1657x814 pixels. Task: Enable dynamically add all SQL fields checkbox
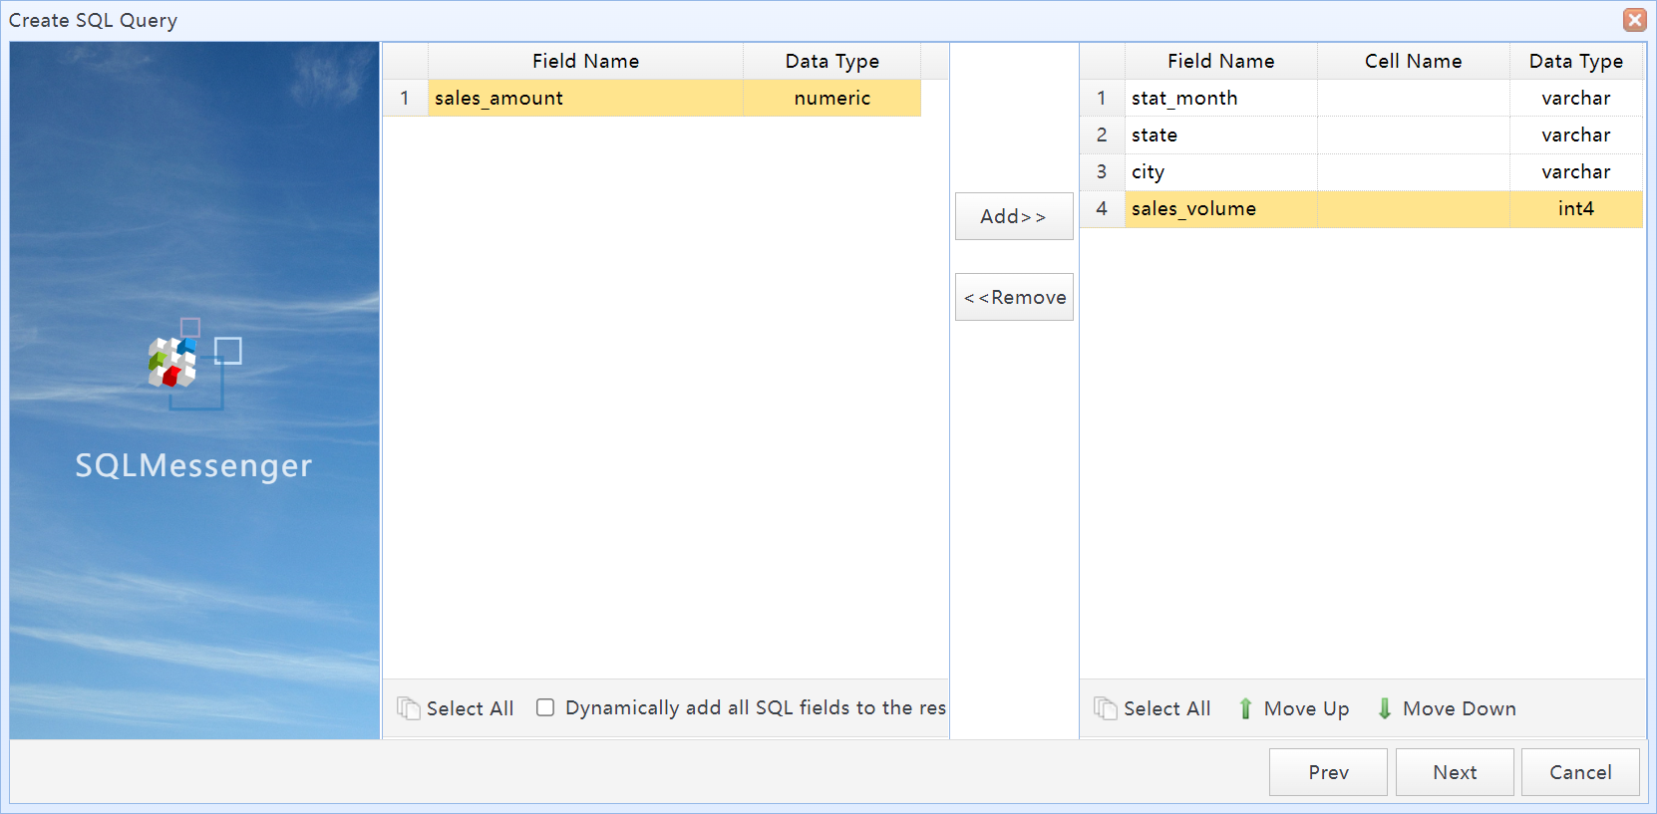[x=545, y=707]
